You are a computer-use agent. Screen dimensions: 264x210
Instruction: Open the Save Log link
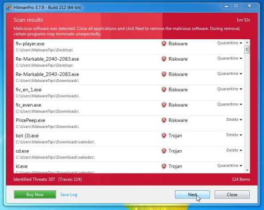[x=69, y=194]
